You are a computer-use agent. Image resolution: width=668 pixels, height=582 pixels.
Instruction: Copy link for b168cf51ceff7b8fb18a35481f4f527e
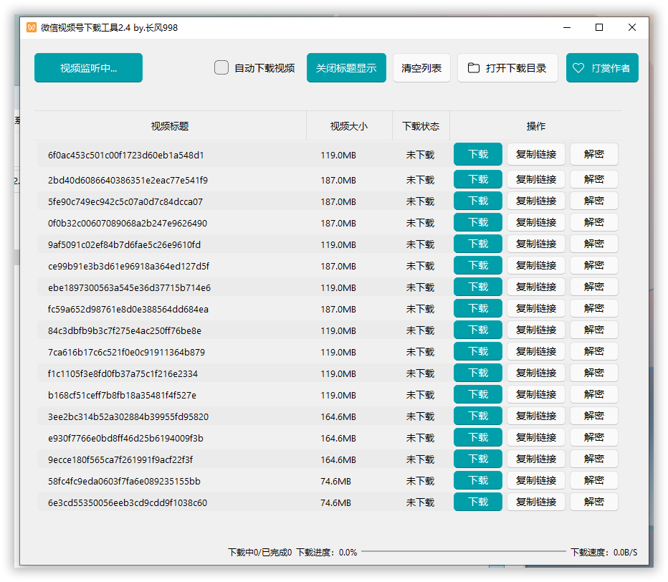(x=536, y=394)
